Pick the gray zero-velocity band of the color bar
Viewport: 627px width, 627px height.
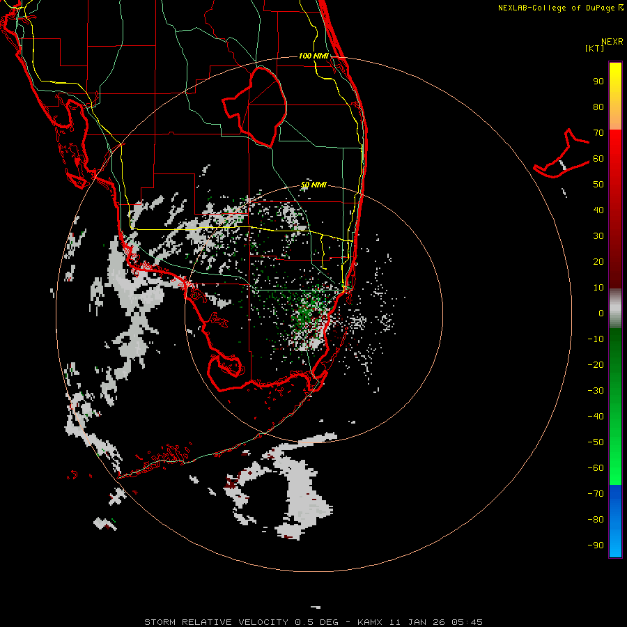[x=615, y=309]
